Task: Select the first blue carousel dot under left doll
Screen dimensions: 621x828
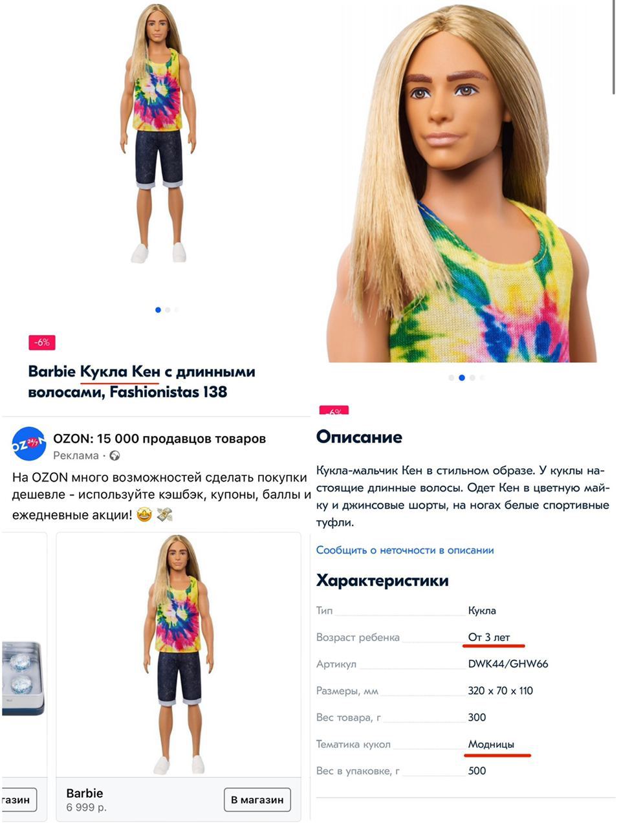Action: [x=158, y=310]
